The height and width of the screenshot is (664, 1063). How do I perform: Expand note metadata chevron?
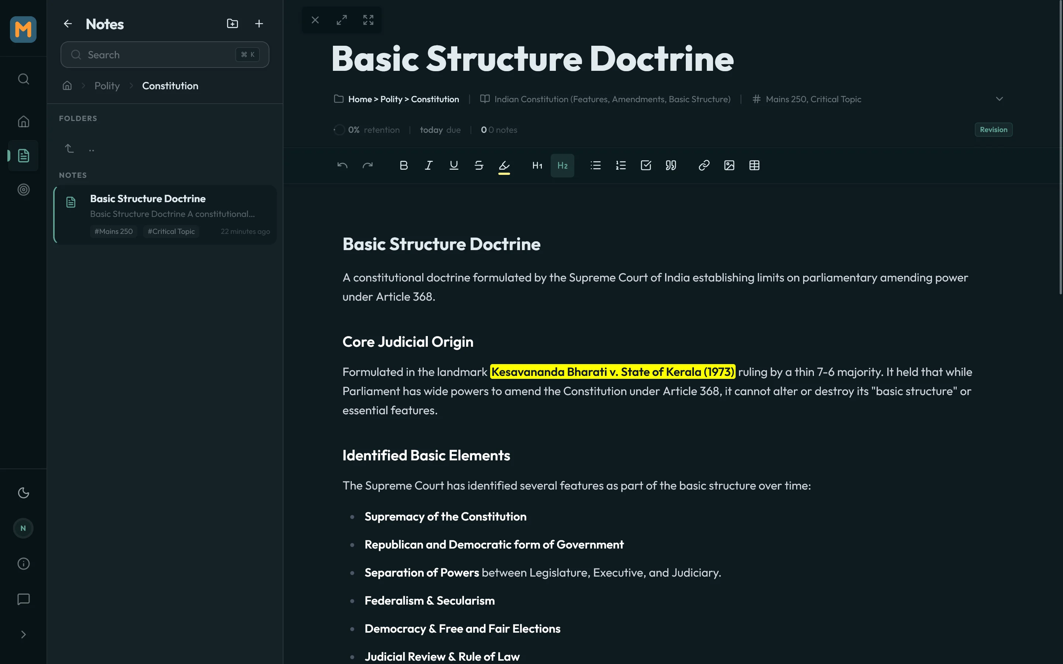(x=999, y=99)
